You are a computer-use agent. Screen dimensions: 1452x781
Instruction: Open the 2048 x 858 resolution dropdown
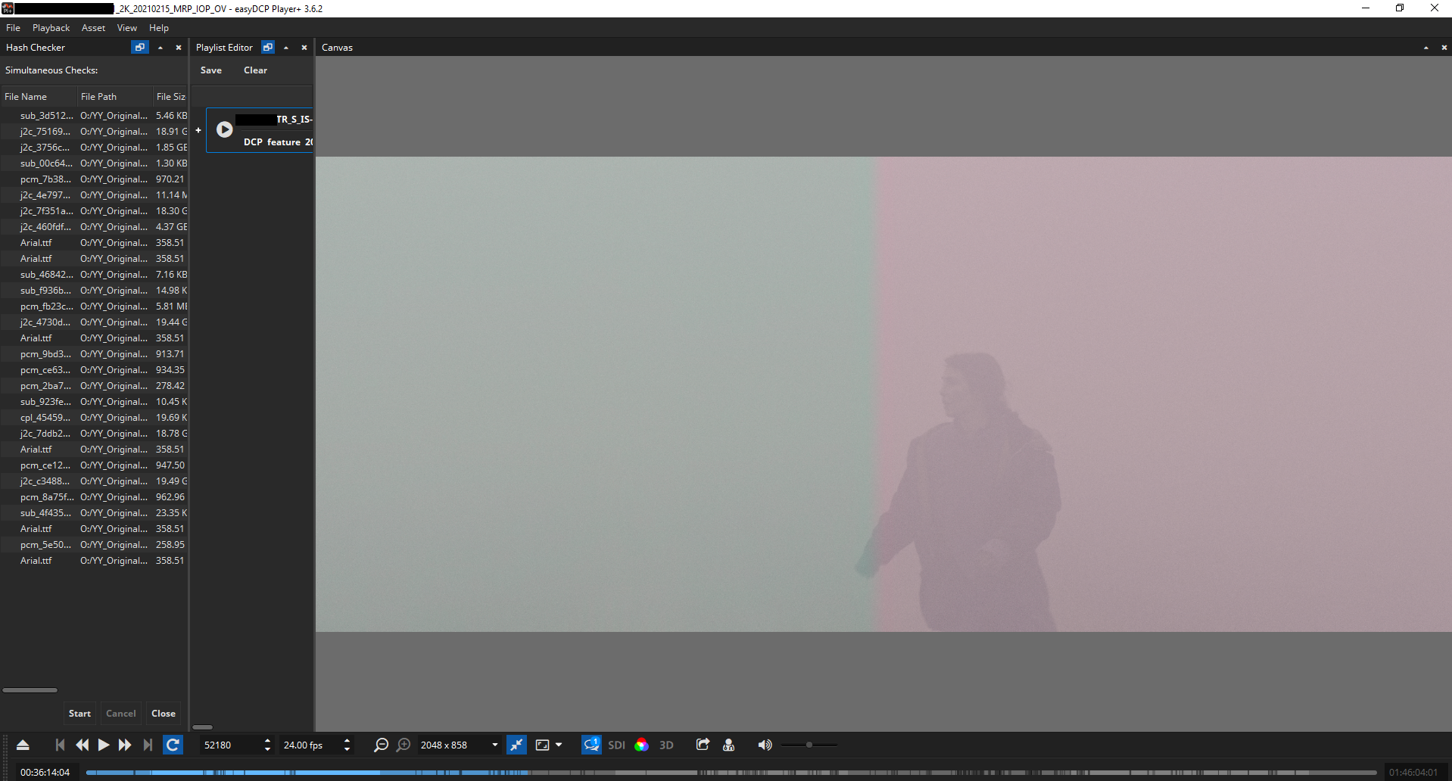(x=460, y=745)
